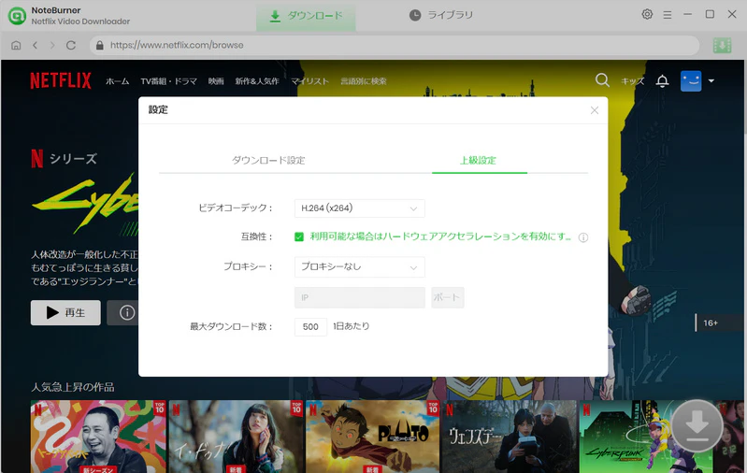Screen dimensions: 747x473
Task: Click the 人気急上昇の作品 heading
Action: click(x=72, y=387)
